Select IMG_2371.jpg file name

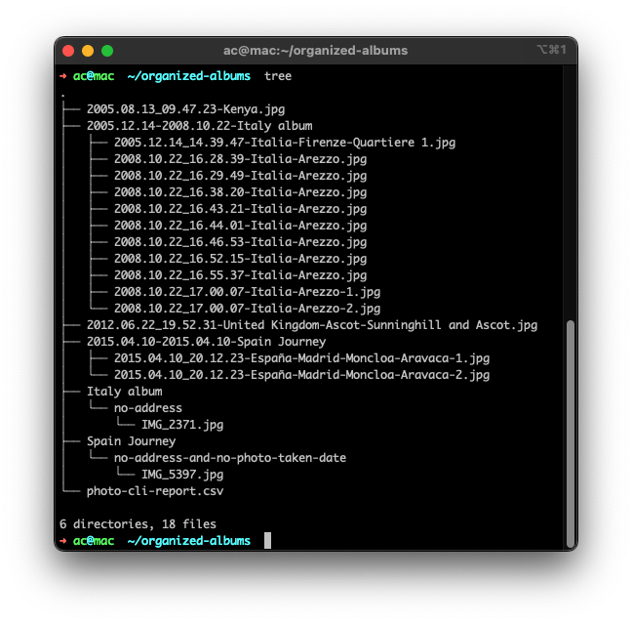pos(182,425)
